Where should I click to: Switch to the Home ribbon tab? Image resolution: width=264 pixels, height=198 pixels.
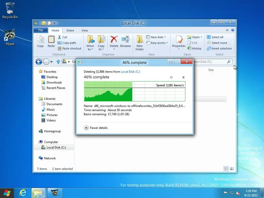(x=55, y=30)
